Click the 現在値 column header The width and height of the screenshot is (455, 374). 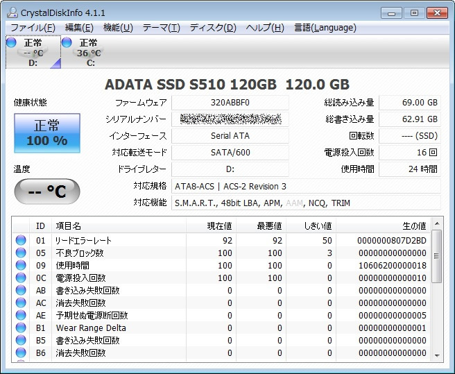(211, 226)
